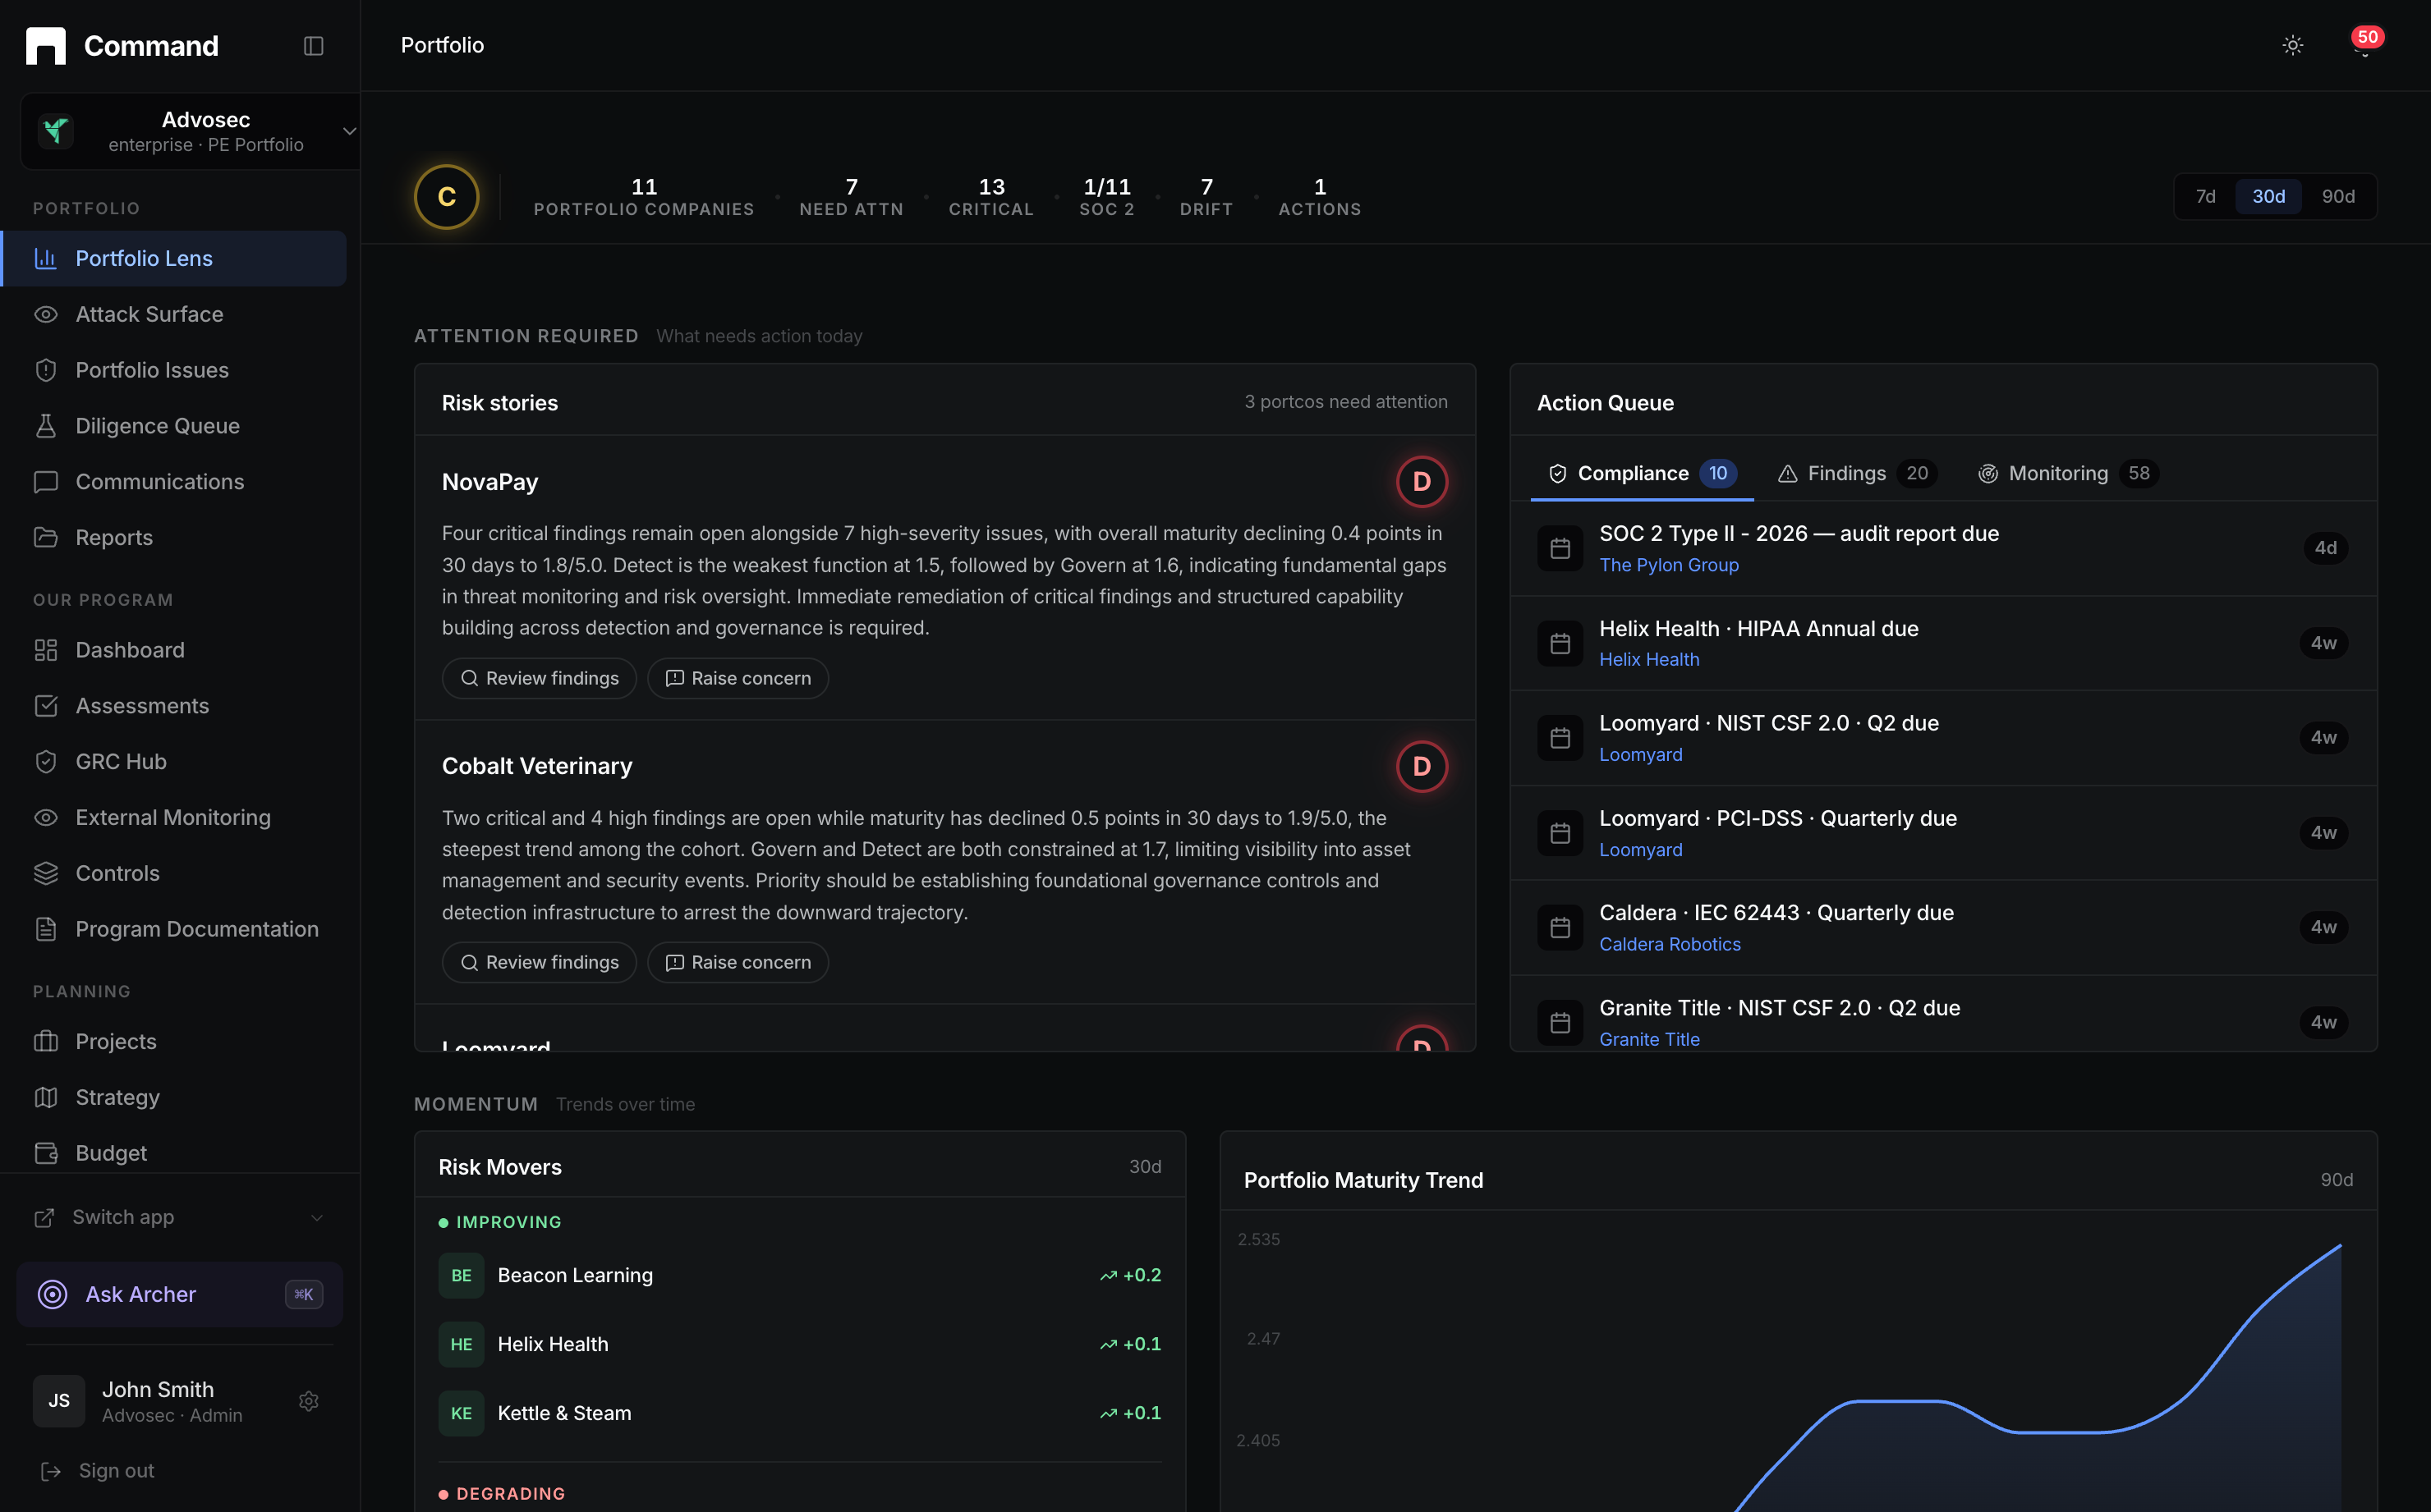Click Cobalt Veterinary grade D badge

coord(1422,767)
